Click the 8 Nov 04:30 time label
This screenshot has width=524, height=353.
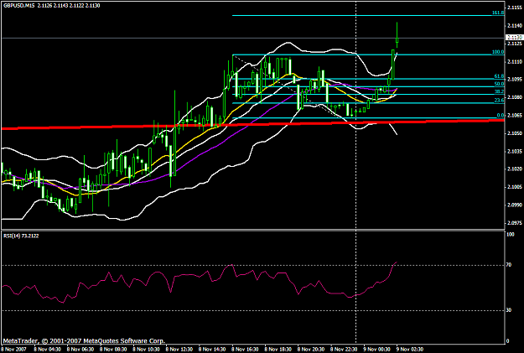coord(48,350)
